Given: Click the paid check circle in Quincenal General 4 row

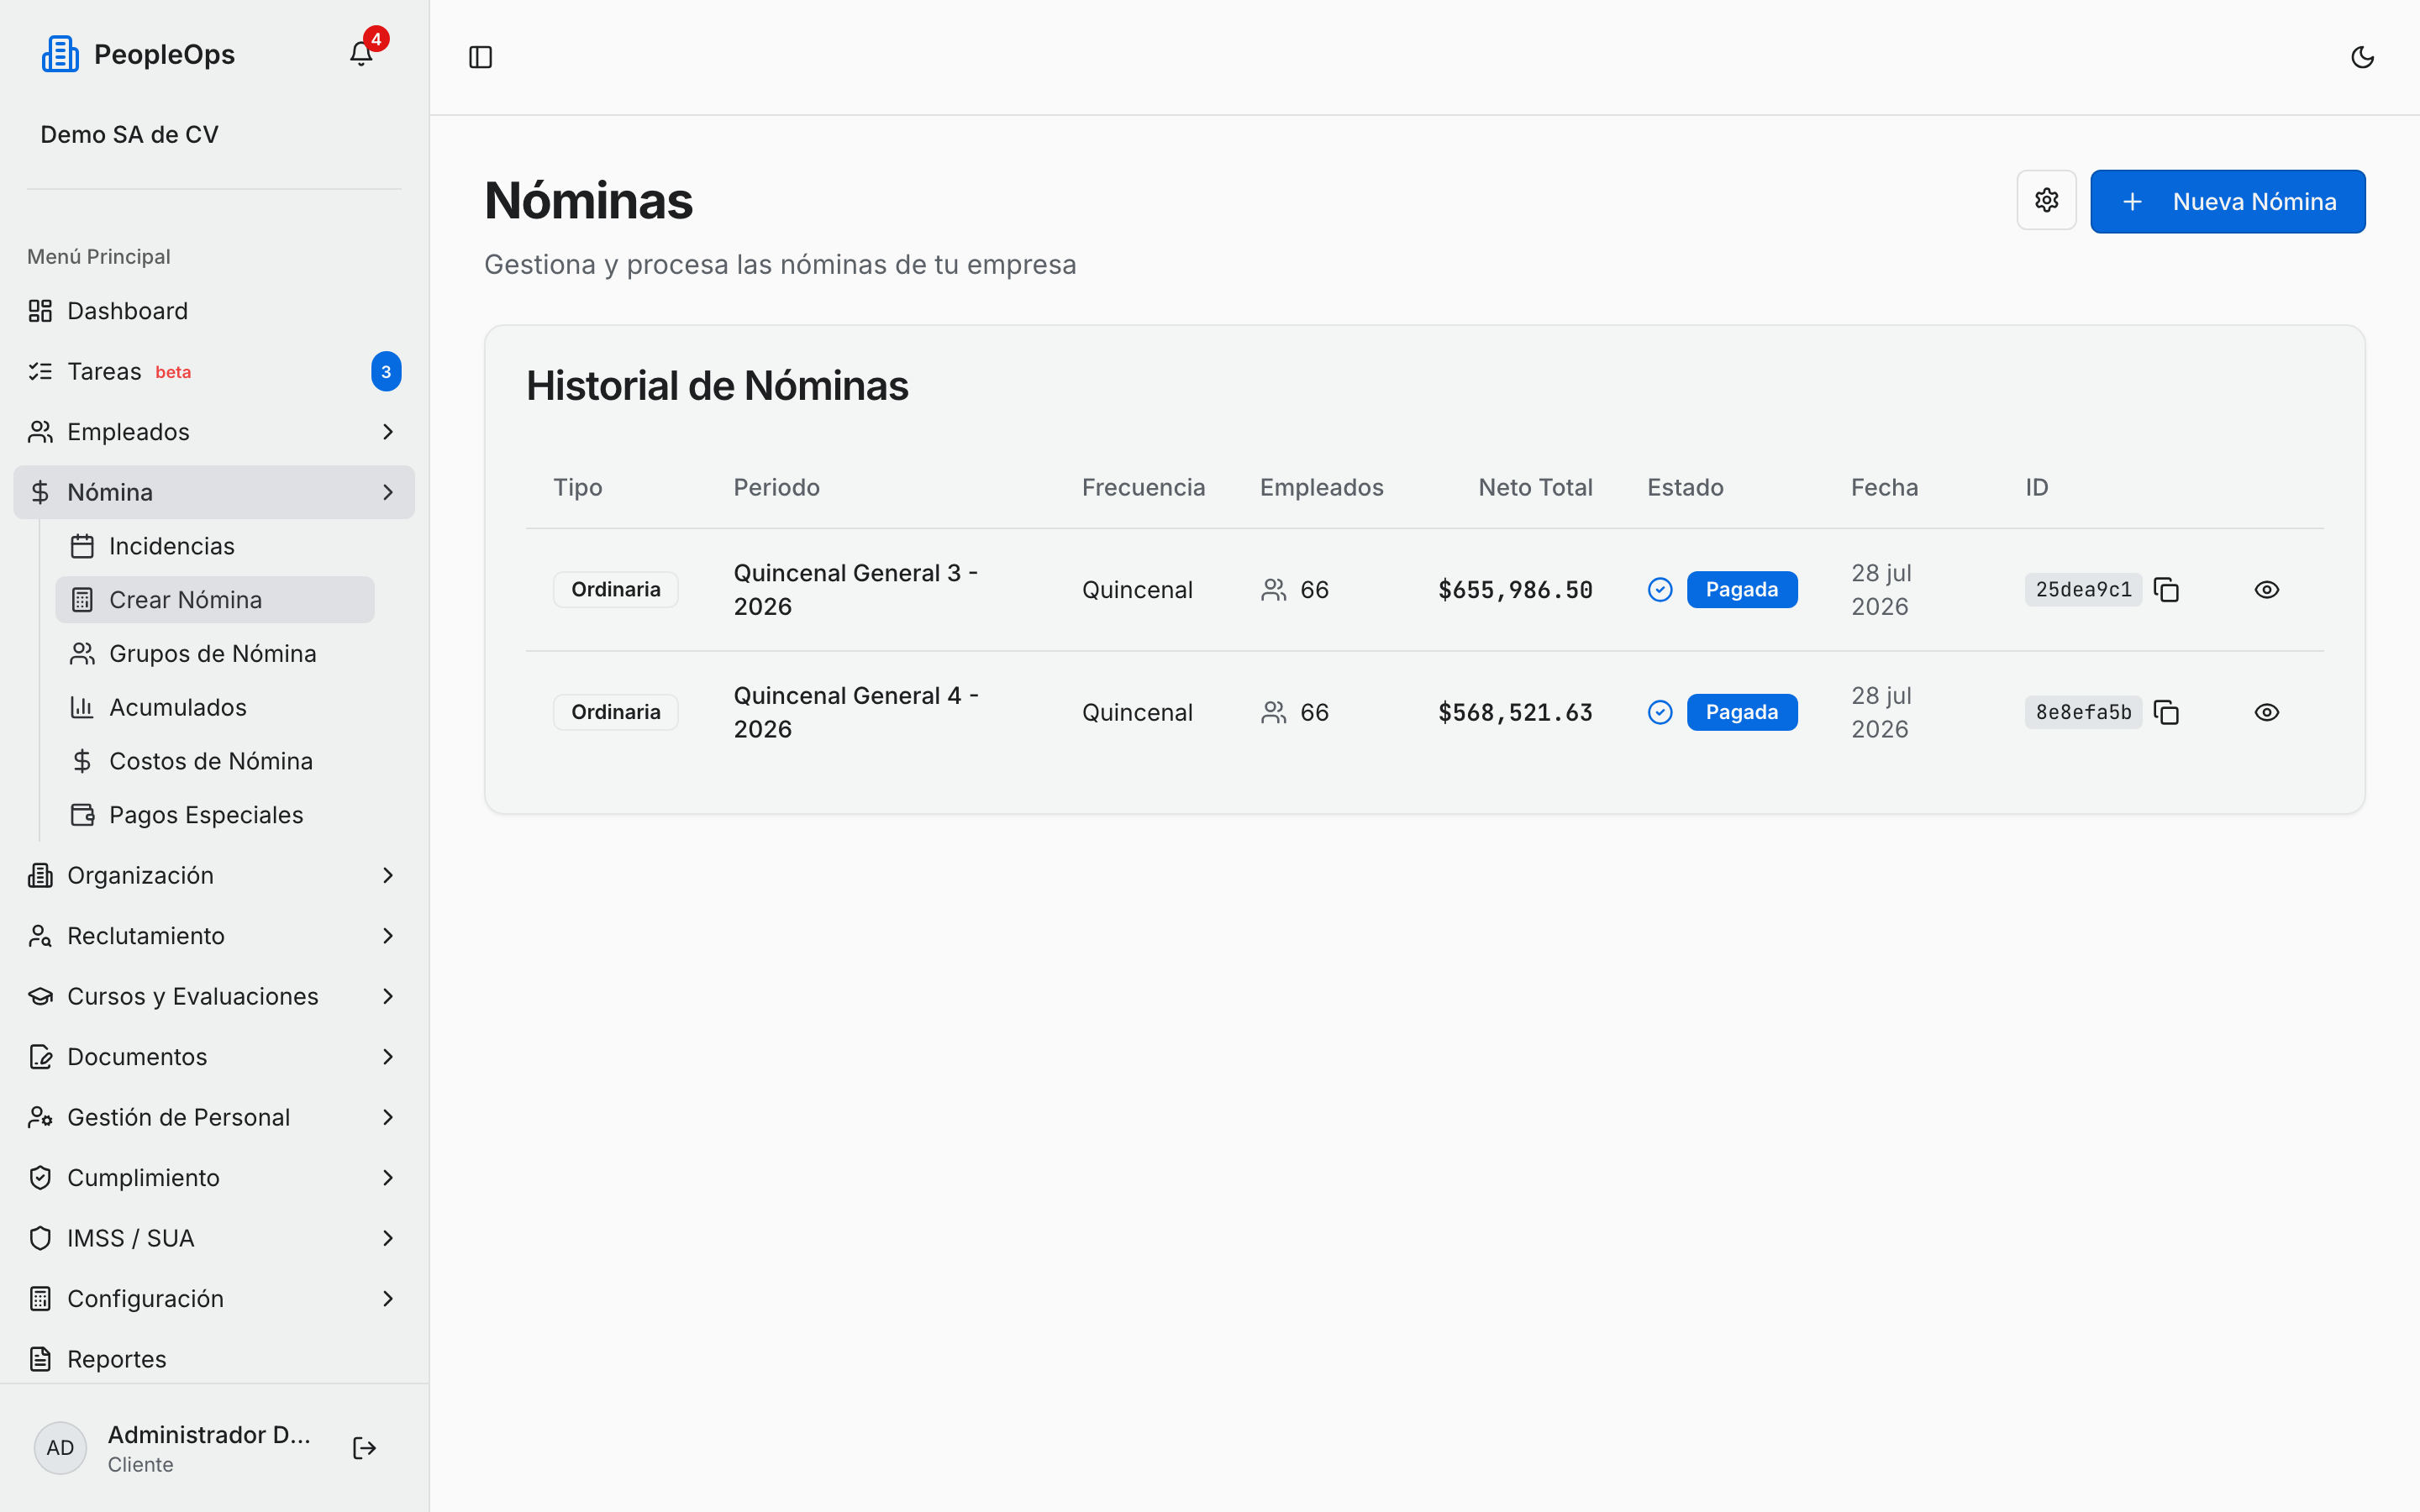Looking at the screenshot, I should coord(1660,712).
